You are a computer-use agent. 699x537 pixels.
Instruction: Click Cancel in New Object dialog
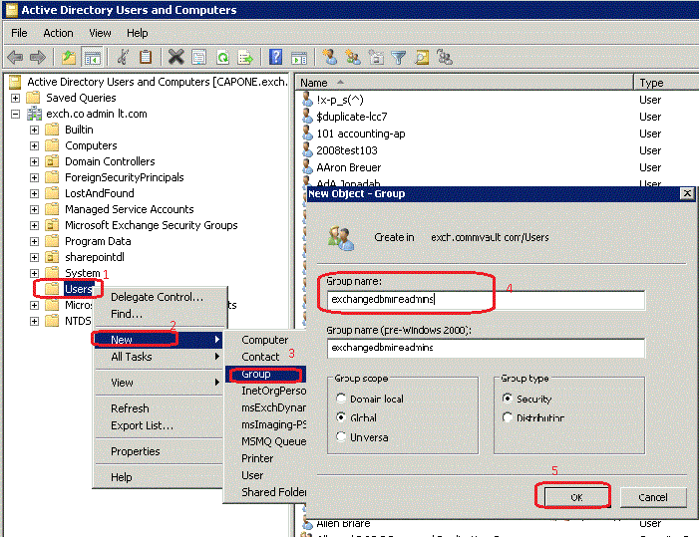point(652,496)
